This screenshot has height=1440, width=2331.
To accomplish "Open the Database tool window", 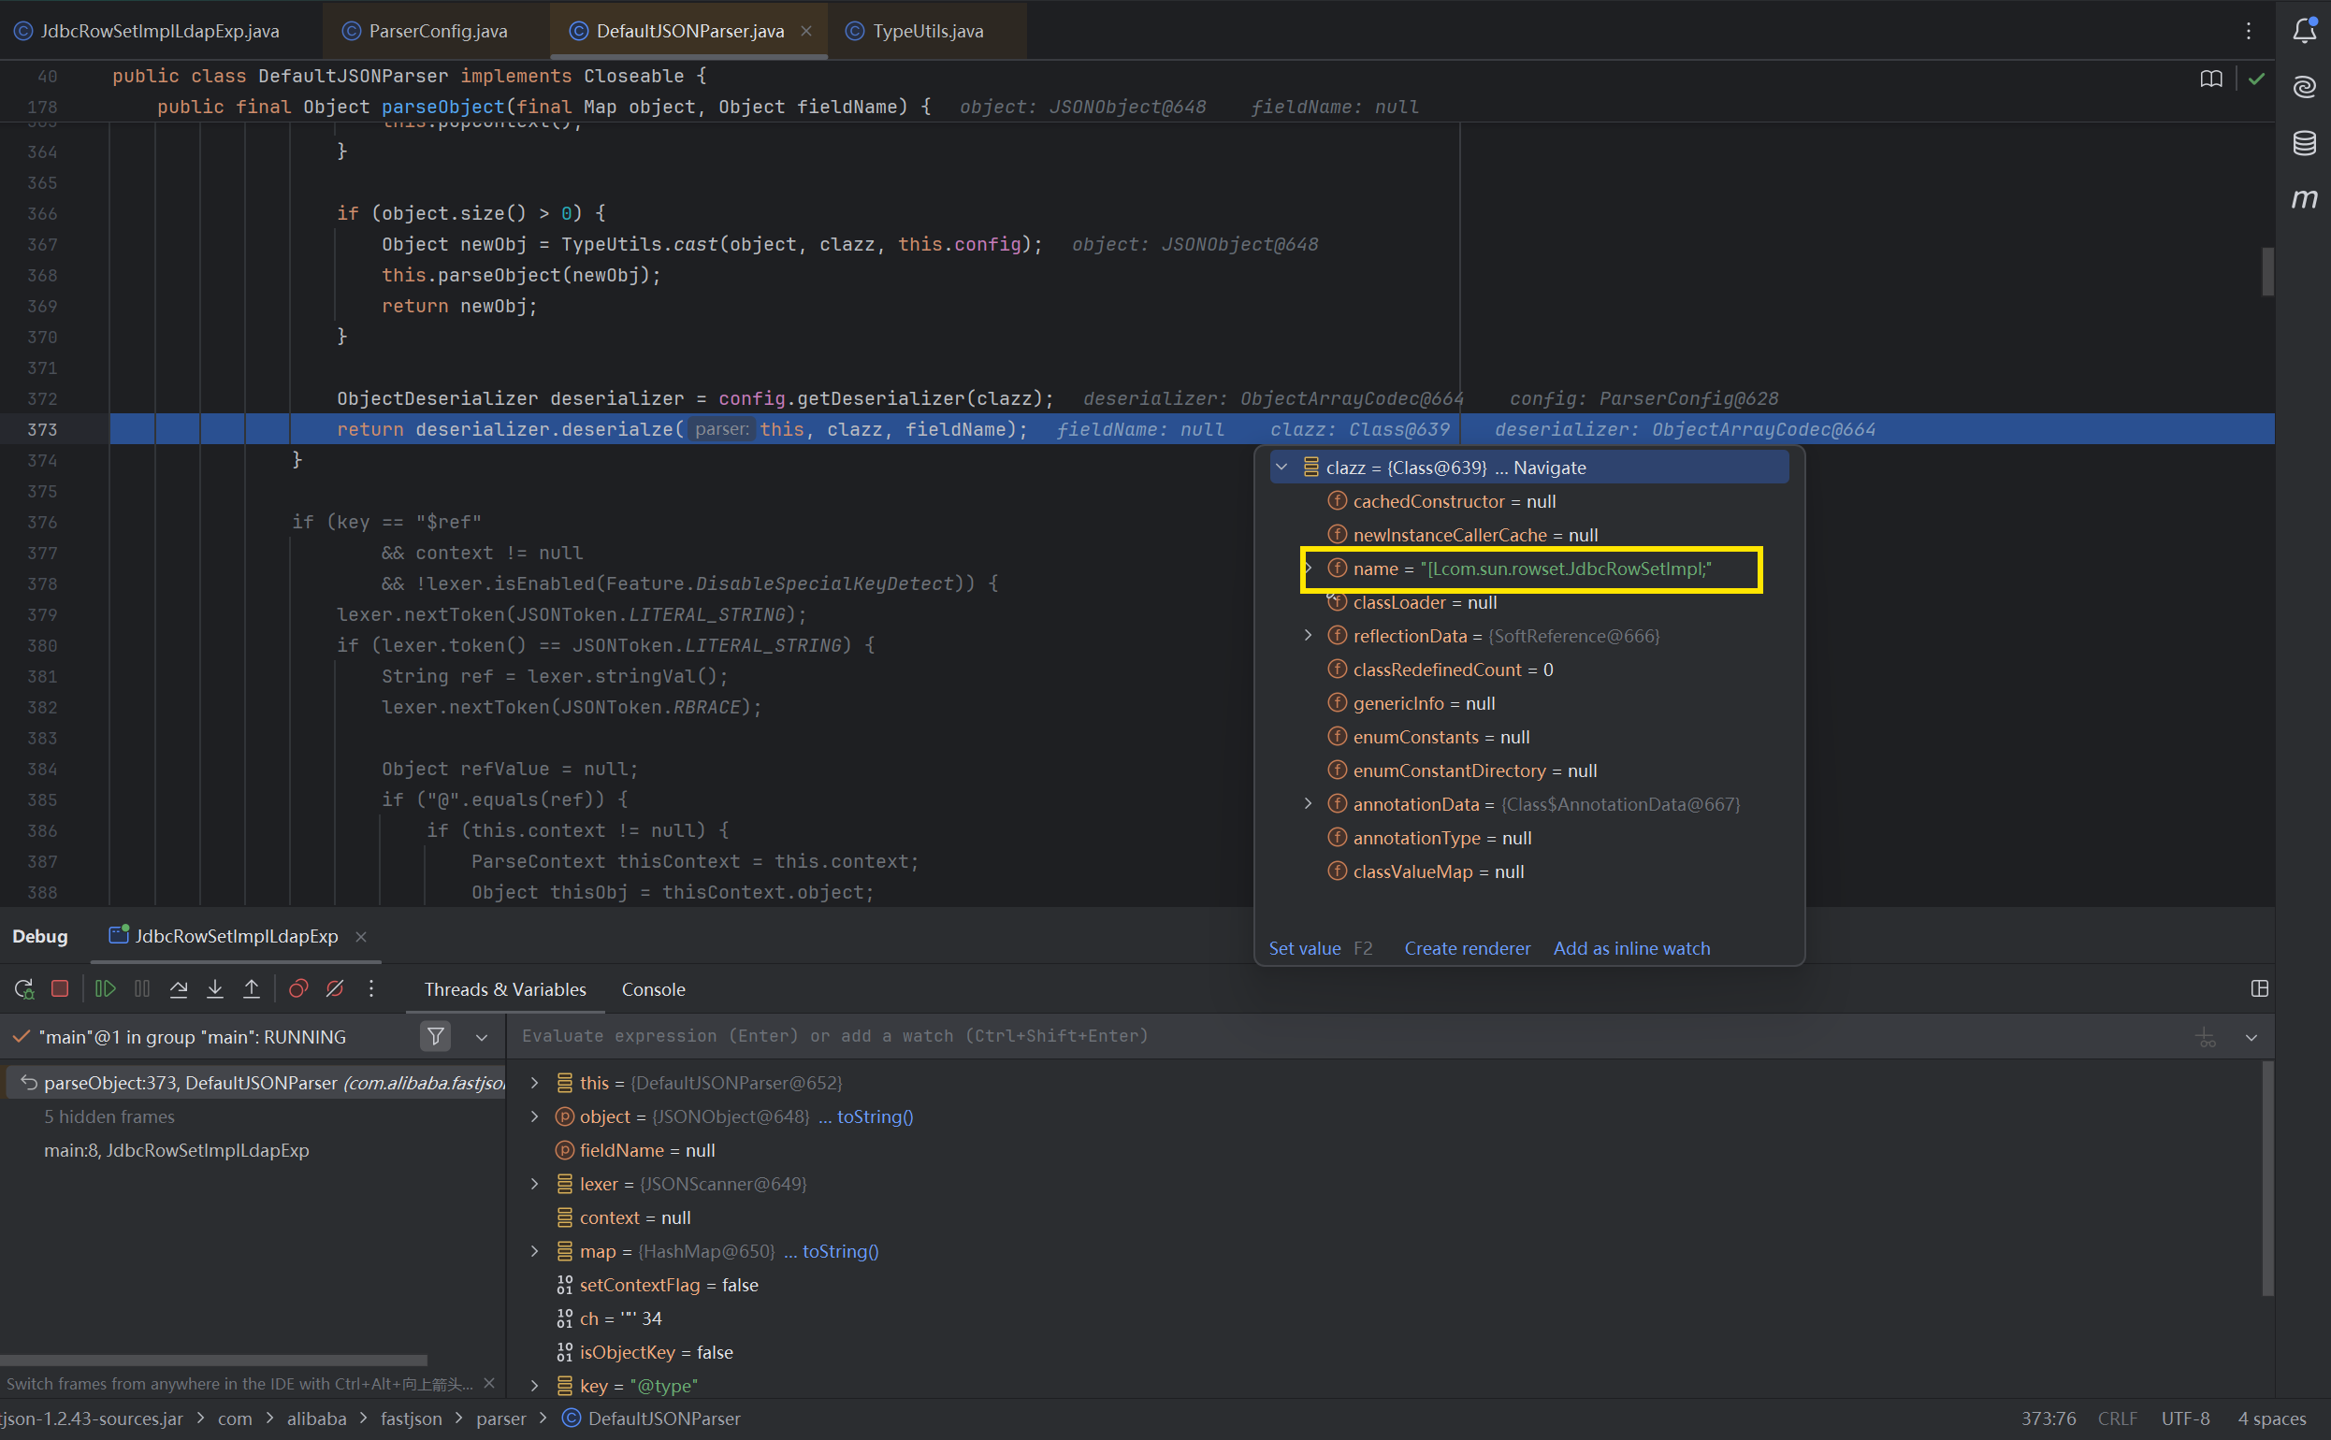I will click(x=2304, y=143).
